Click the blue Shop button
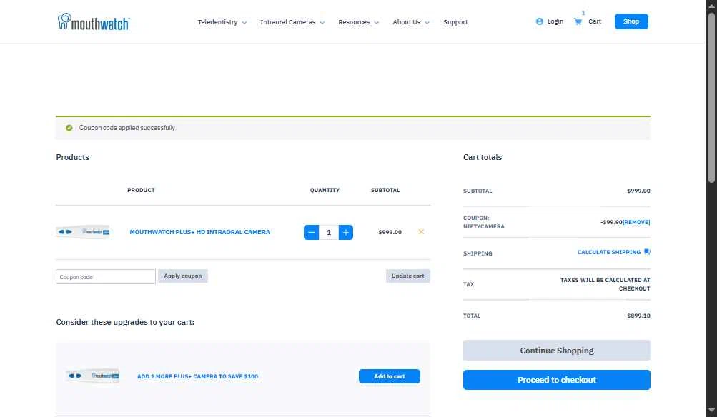 [631, 21]
